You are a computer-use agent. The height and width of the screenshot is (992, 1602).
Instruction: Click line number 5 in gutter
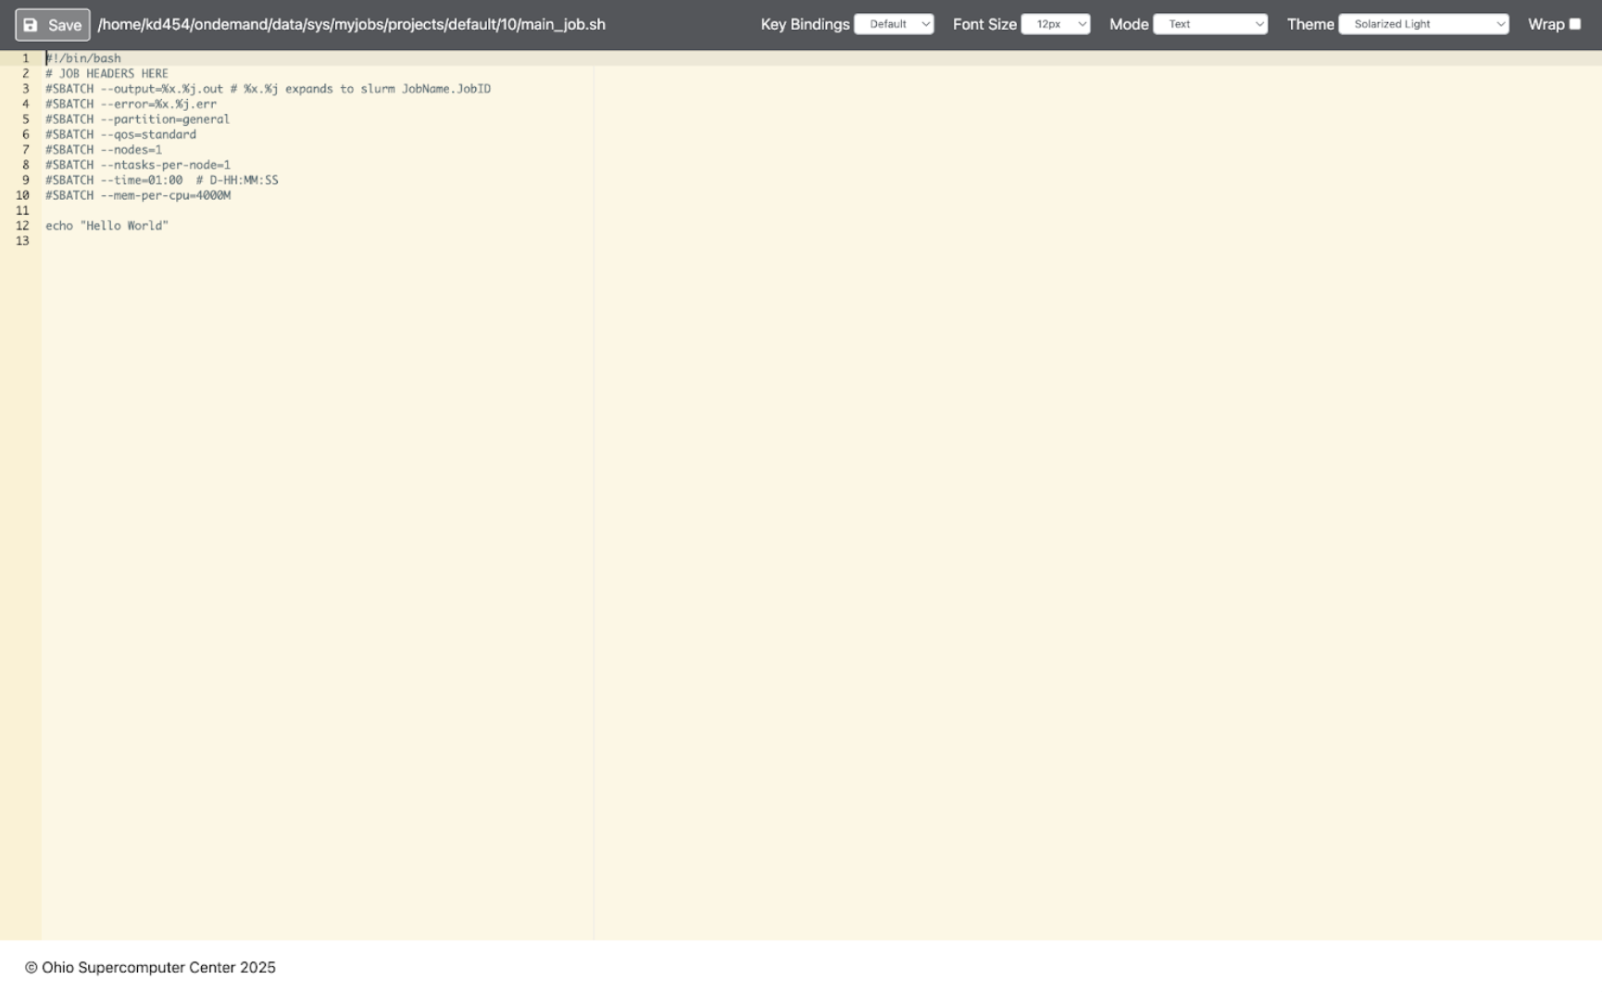coord(26,119)
